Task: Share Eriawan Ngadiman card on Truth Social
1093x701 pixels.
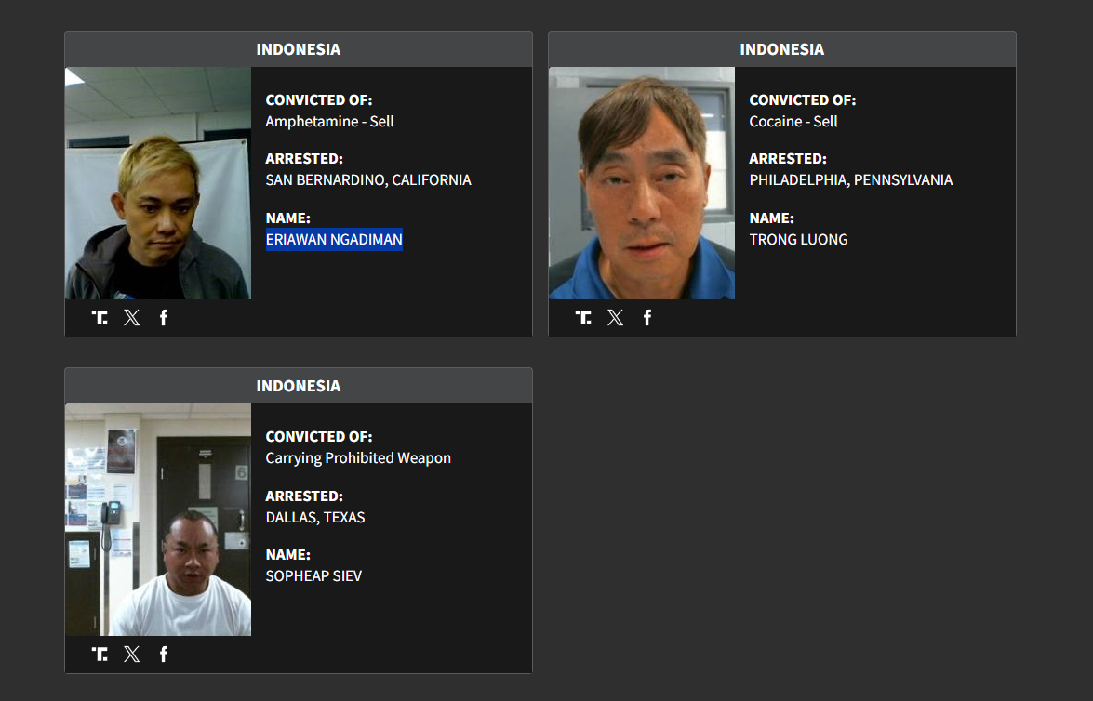Action: pos(100,318)
